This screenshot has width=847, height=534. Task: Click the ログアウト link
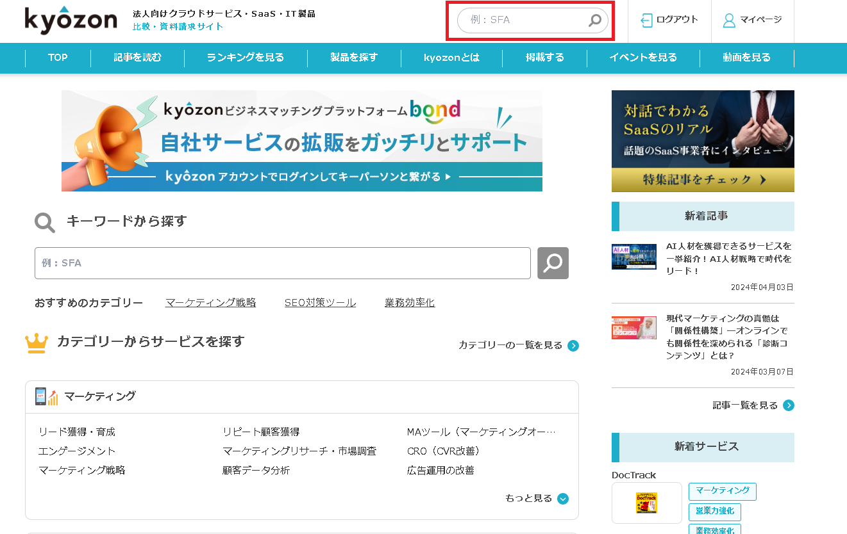677,20
